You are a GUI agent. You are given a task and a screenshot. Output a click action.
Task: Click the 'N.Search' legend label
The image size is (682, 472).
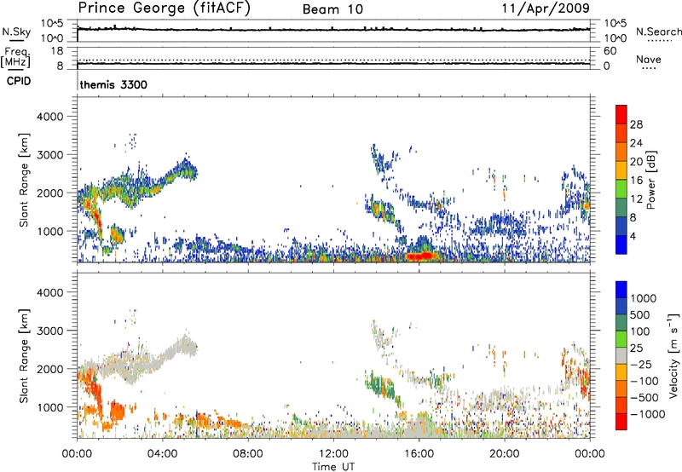tap(659, 32)
